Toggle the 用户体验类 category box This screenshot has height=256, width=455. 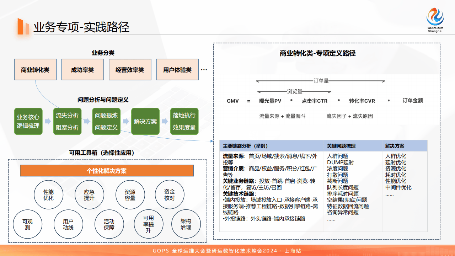[177, 69]
